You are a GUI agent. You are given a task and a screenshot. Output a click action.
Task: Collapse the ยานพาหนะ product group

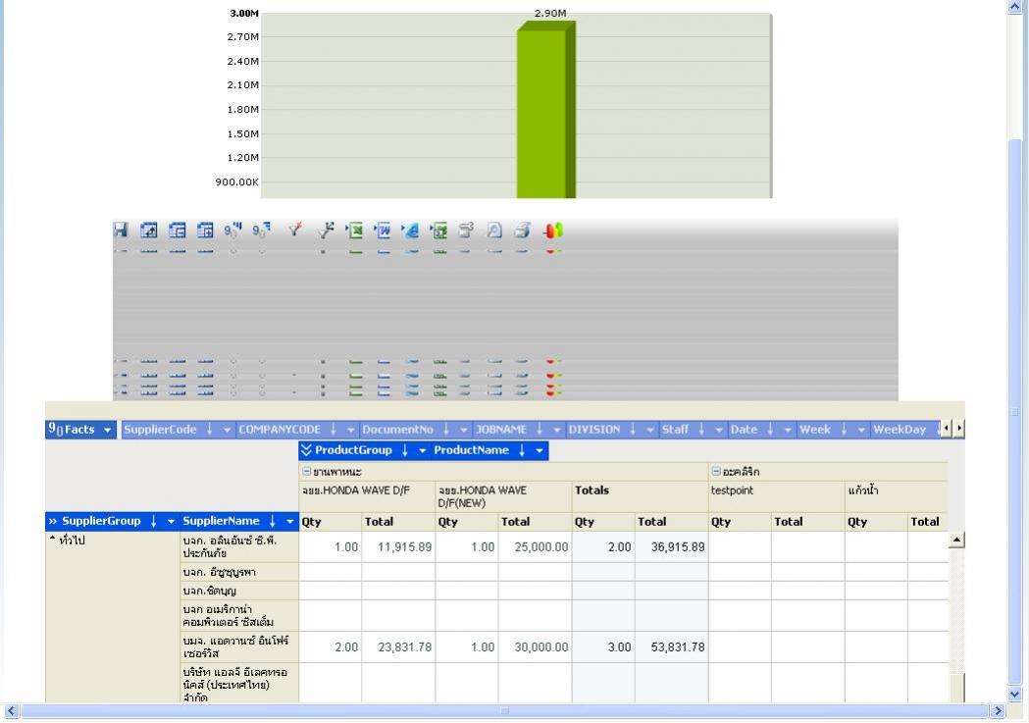tap(306, 471)
